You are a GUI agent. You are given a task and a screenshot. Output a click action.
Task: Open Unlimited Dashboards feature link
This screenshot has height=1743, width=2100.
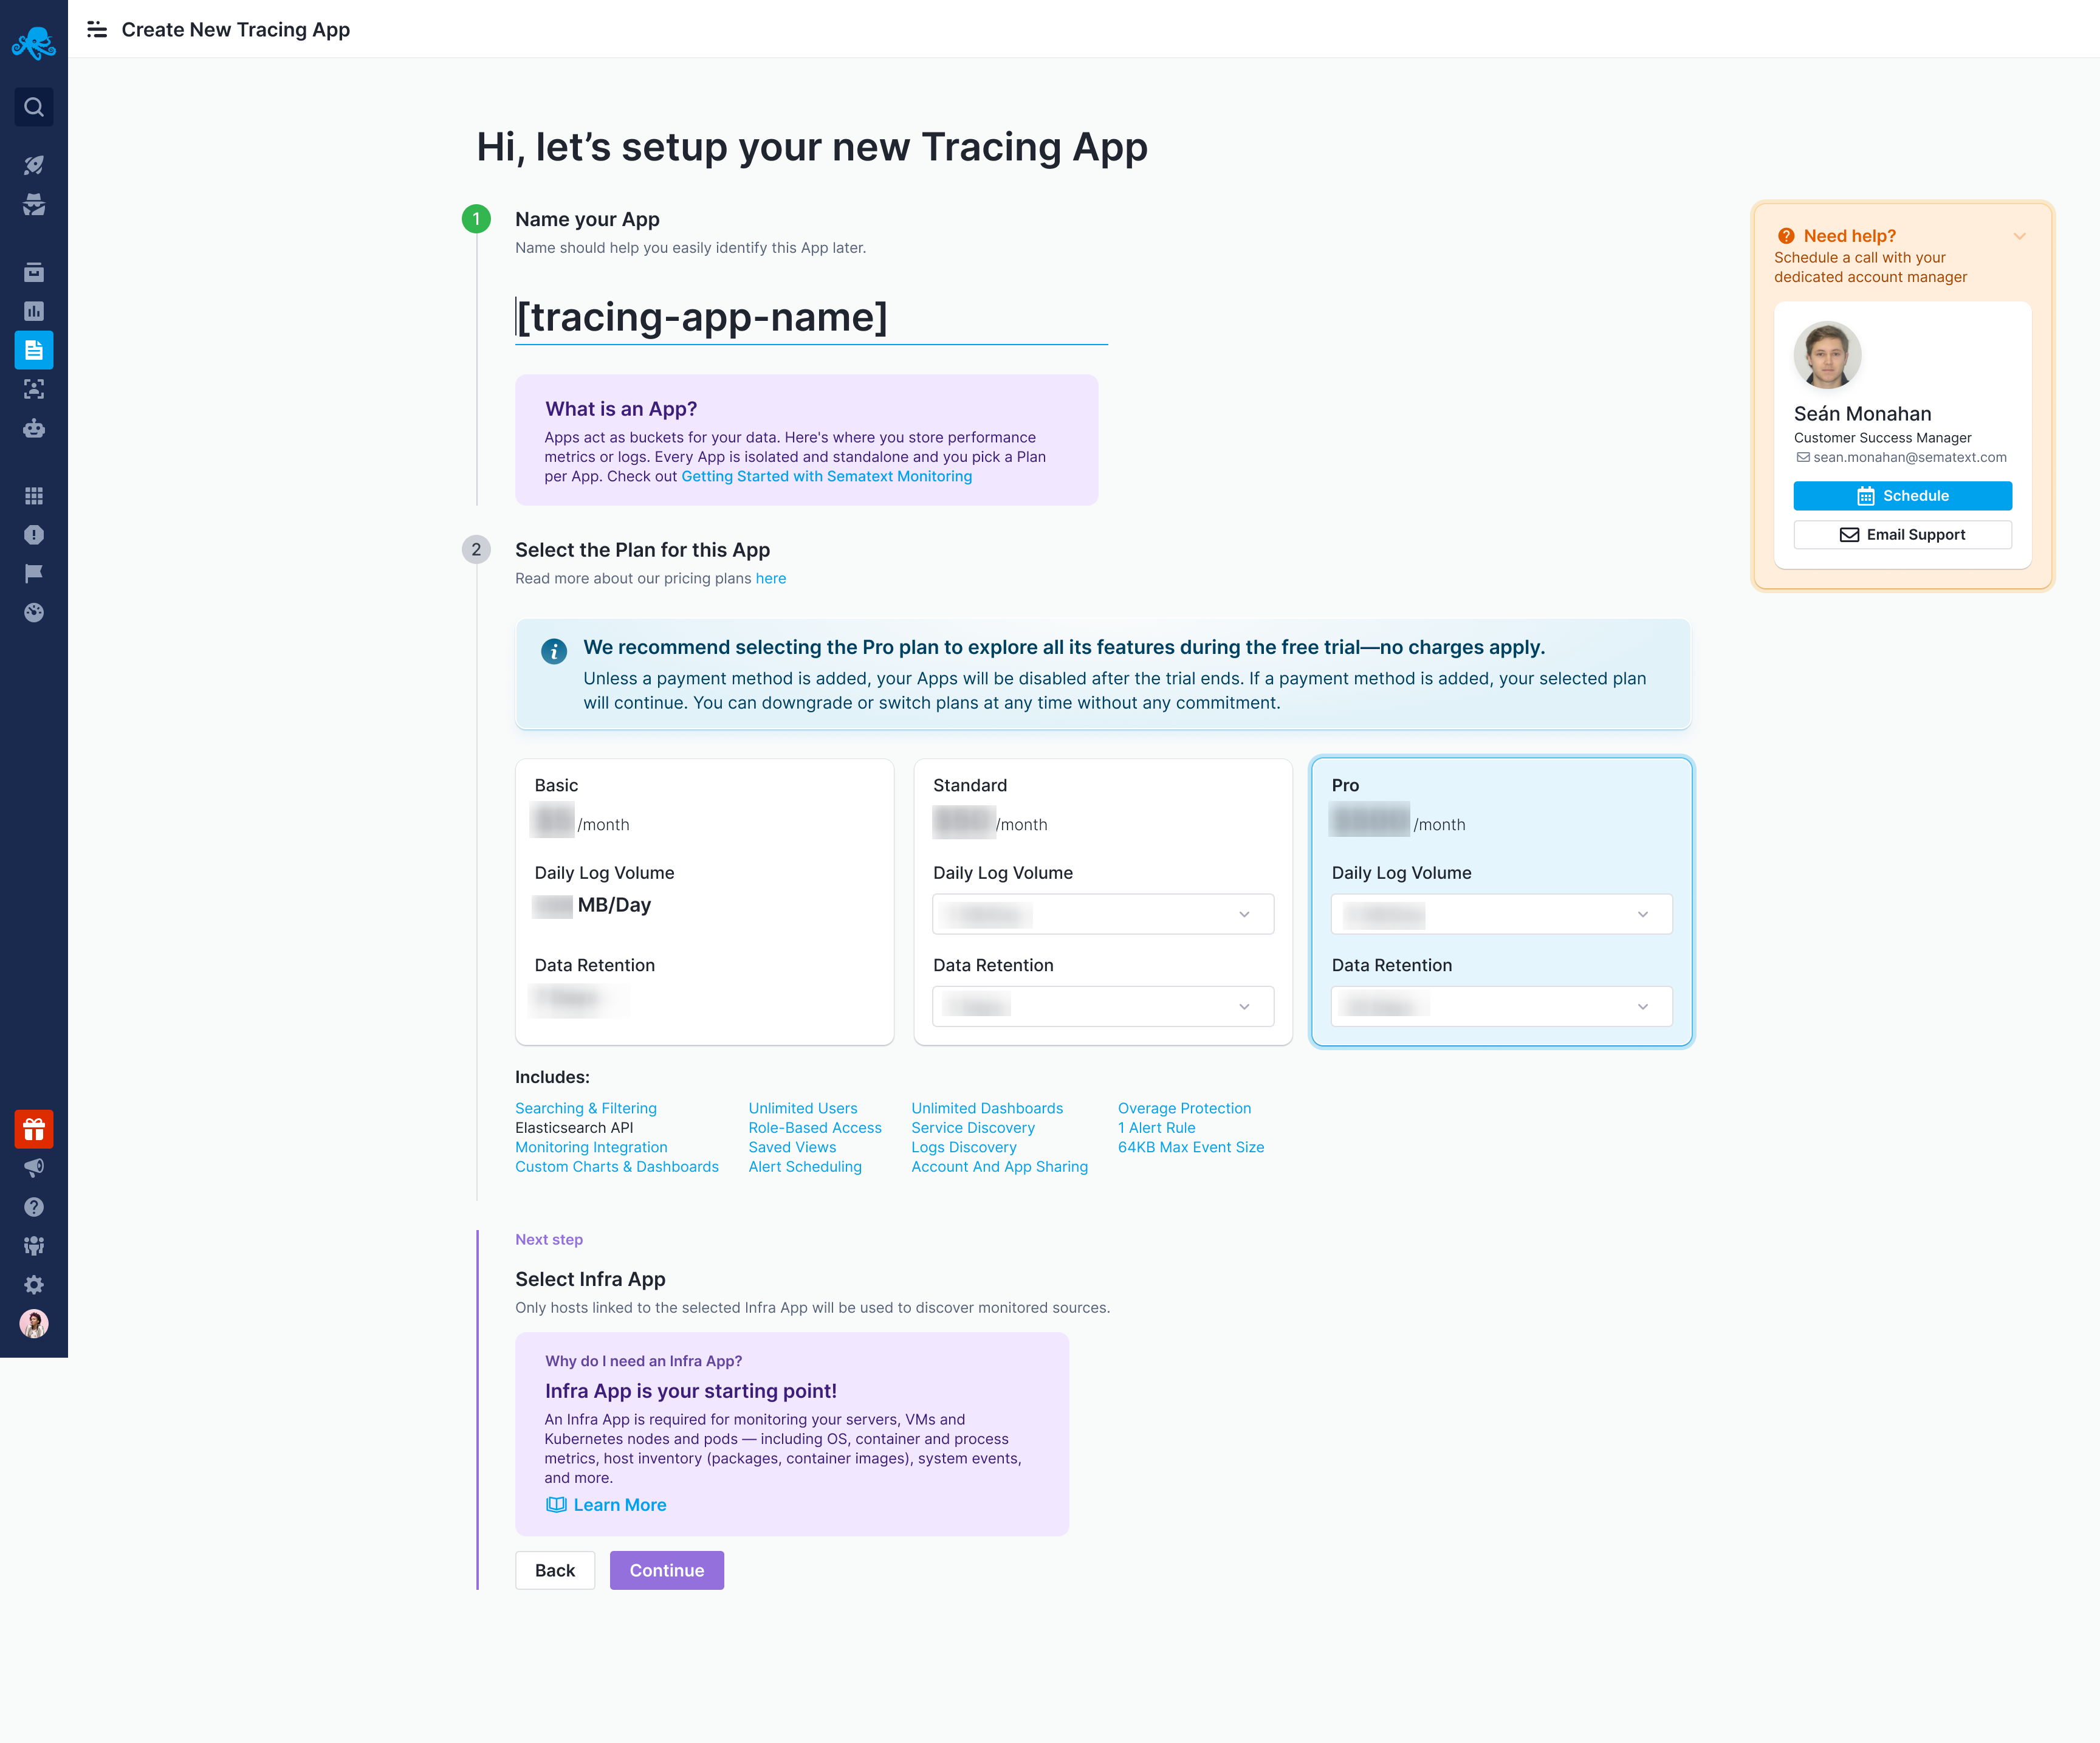(987, 1108)
